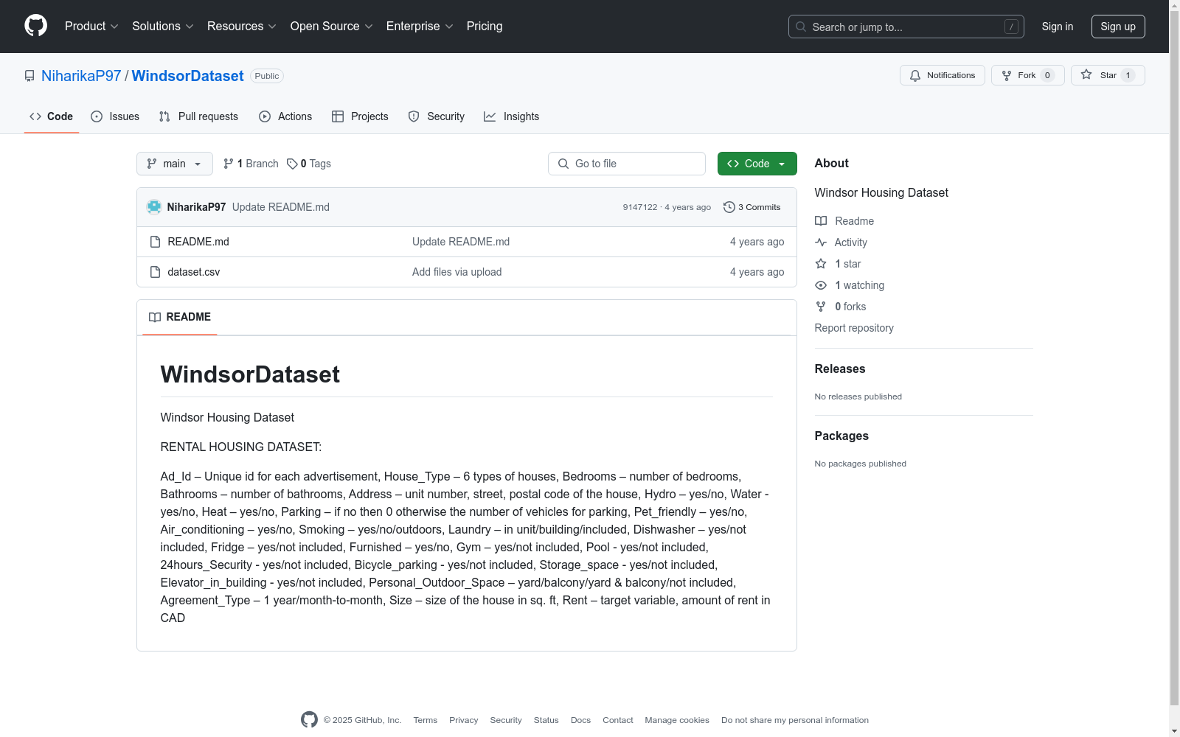Open the Activity link
The width and height of the screenshot is (1180, 737).
click(841, 242)
